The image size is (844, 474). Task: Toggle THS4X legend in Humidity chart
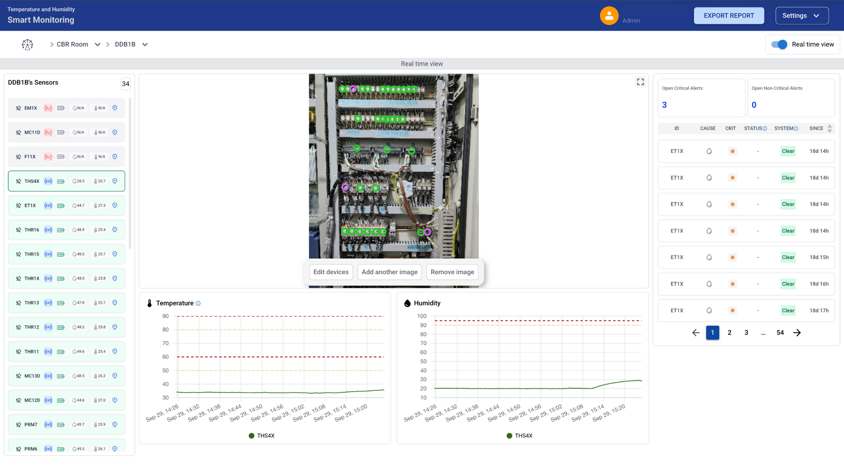pyautogui.click(x=519, y=436)
